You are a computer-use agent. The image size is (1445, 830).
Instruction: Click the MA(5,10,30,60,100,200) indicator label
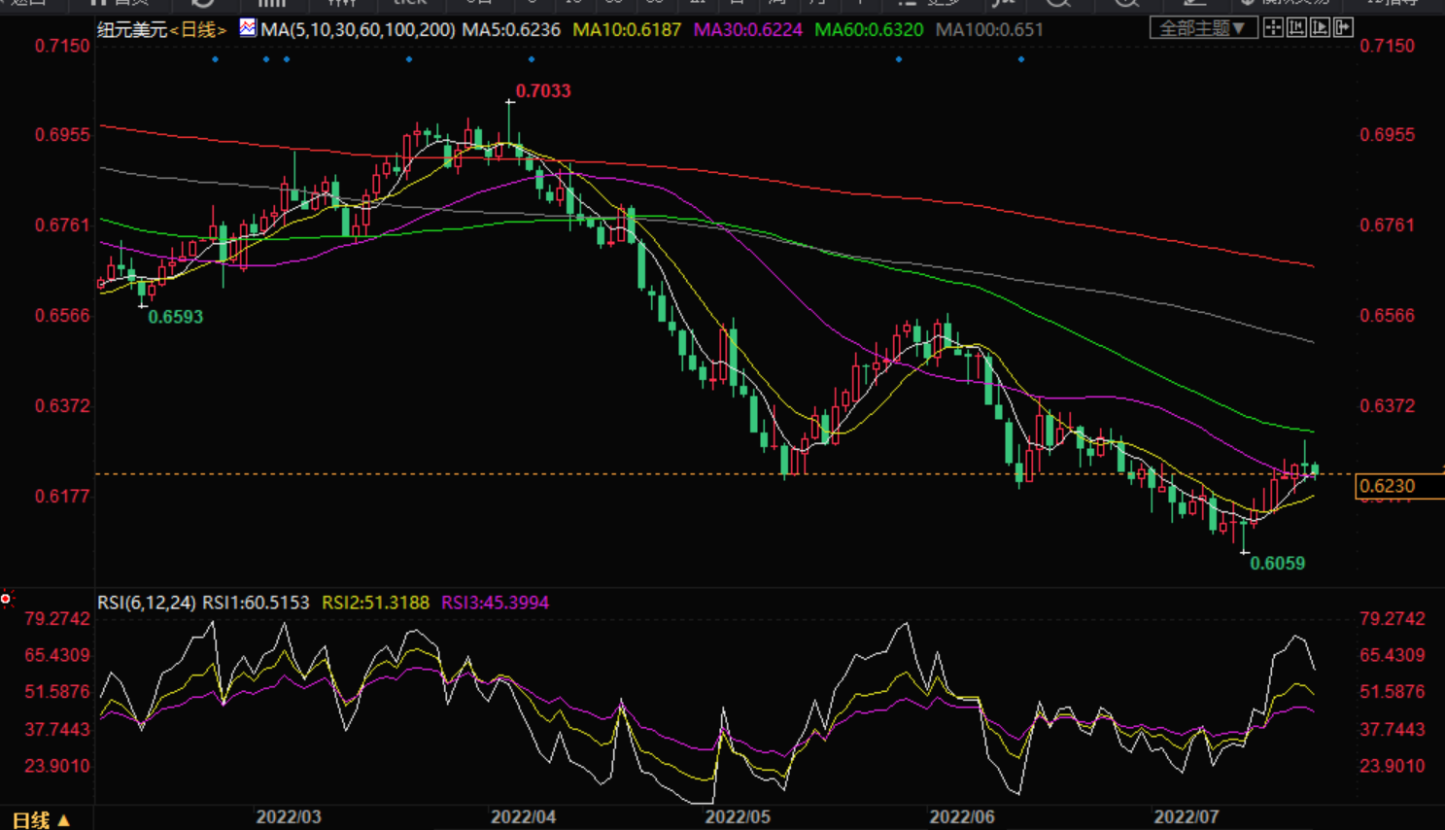point(358,30)
